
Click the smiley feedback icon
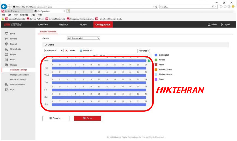coord(233,7)
